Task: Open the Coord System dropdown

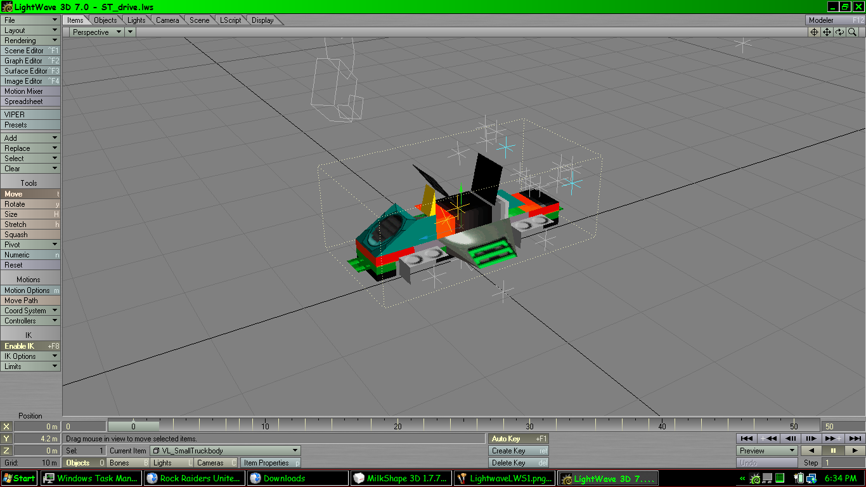Action: [30, 311]
